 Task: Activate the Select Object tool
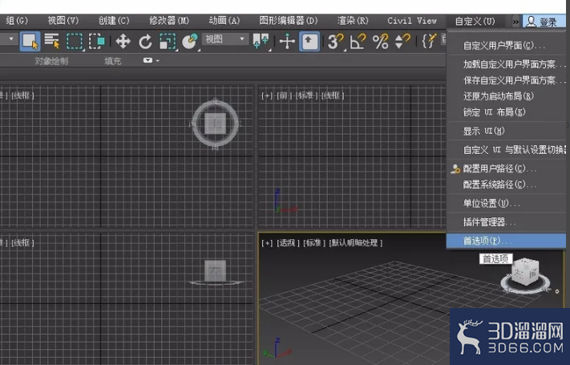(x=30, y=41)
